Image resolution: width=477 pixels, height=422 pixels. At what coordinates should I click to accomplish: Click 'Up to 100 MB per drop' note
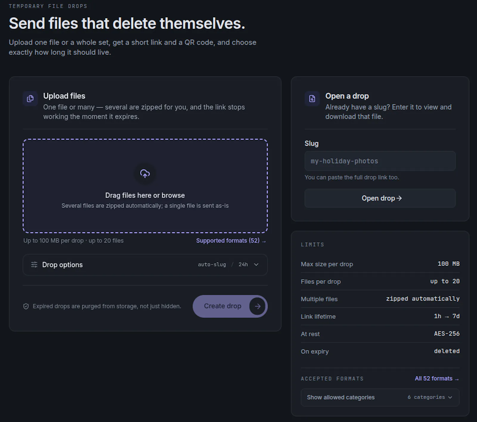coord(54,241)
